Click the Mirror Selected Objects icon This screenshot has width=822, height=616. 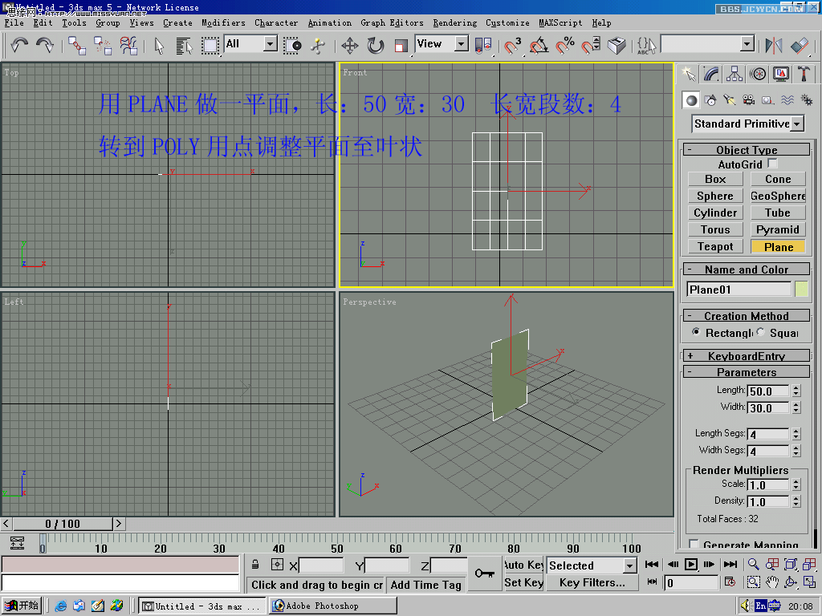[773, 45]
